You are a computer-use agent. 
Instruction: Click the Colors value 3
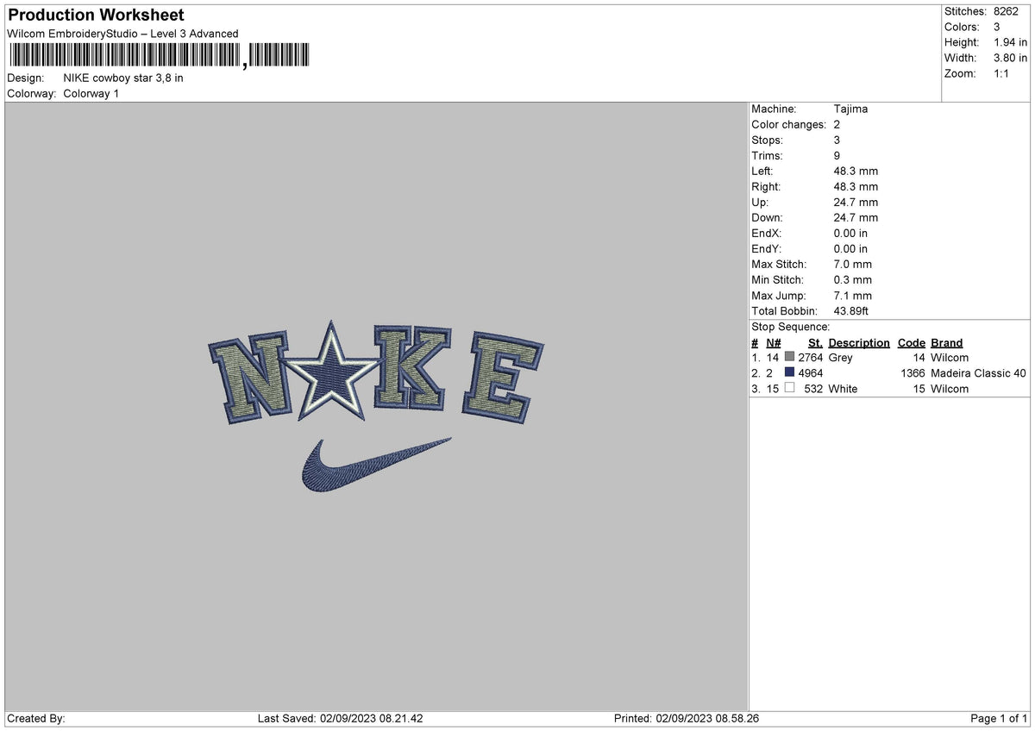pos(997,27)
